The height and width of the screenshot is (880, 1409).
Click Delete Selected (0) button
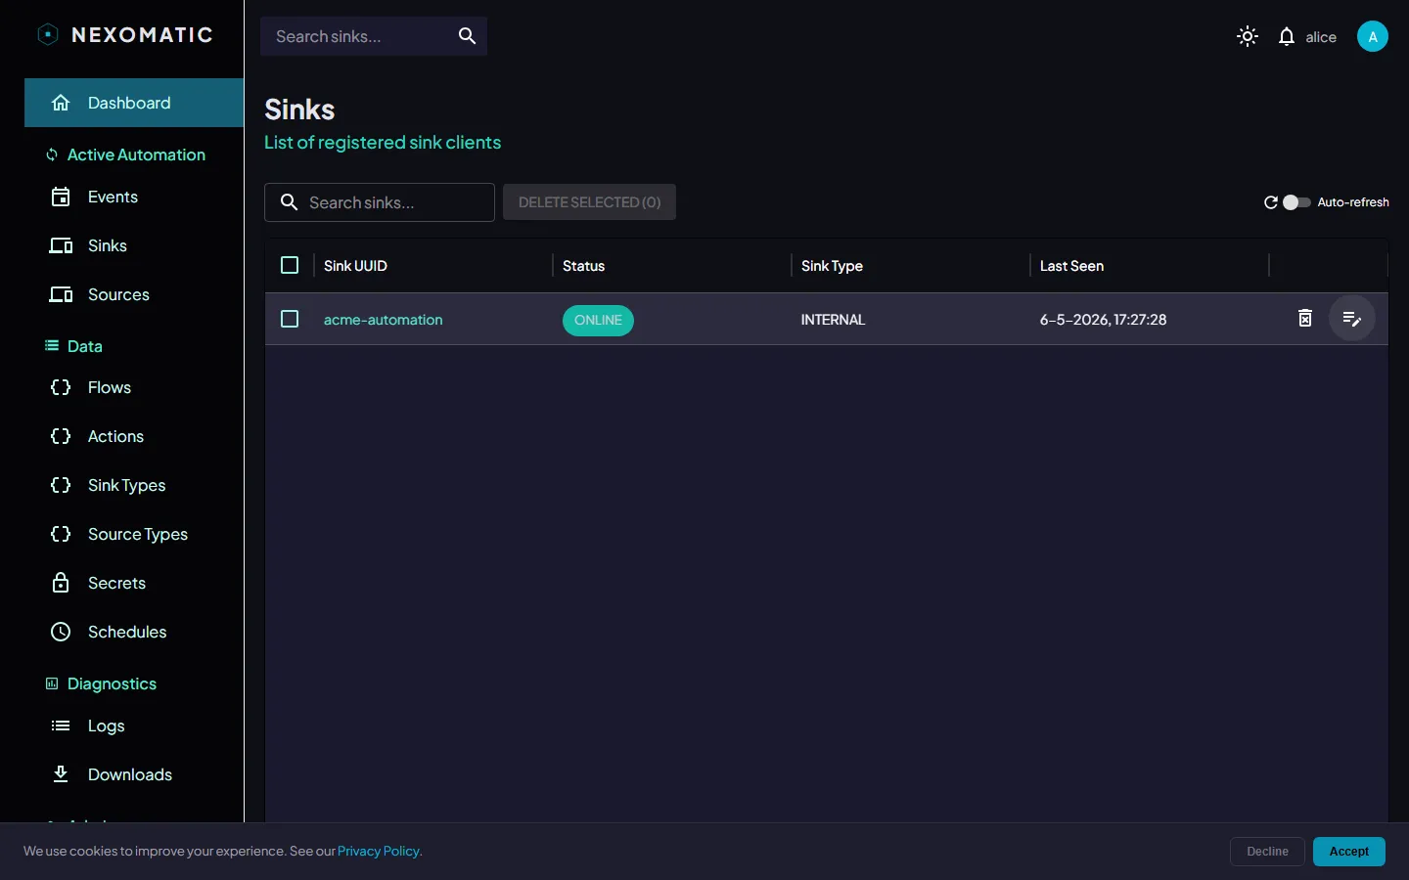[589, 202]
